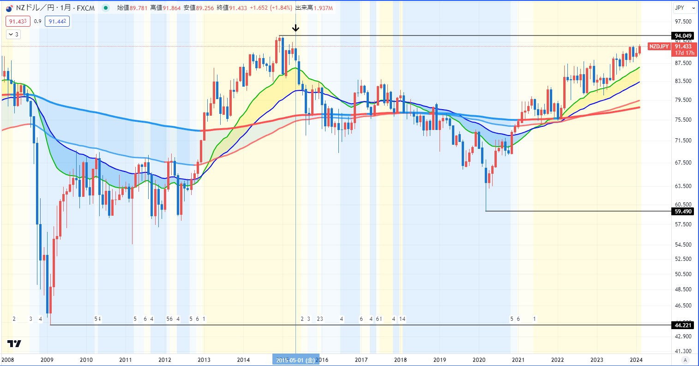Viewport: 699px width, 366px height.
Task: Toggle auto scale with the A button
Action: (x=686, y=360)
